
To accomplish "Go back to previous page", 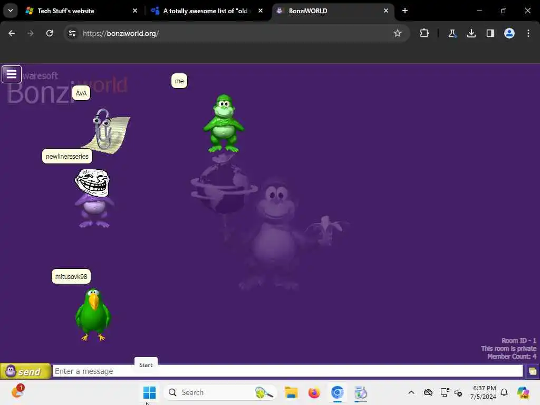I will coord(12,33).
